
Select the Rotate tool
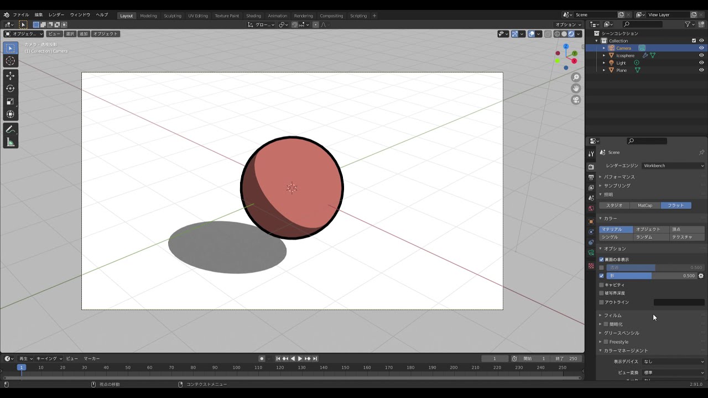[10, 88]
